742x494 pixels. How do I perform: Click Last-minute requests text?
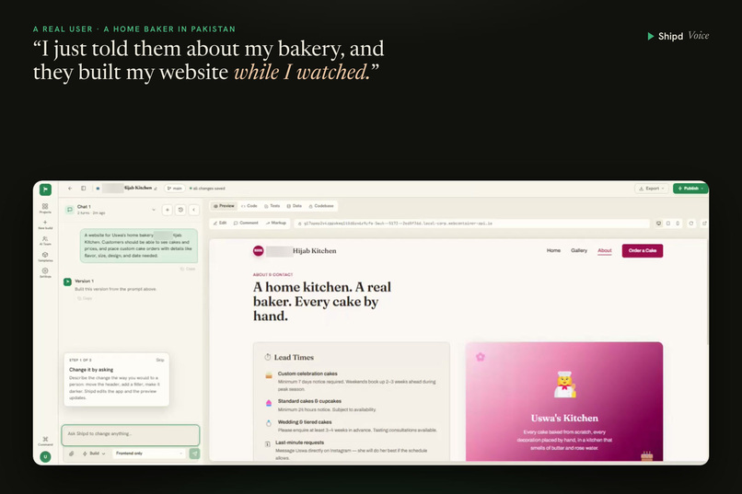click(x=299, y=442)
